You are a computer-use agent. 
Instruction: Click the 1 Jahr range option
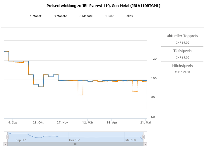[109, 16]
